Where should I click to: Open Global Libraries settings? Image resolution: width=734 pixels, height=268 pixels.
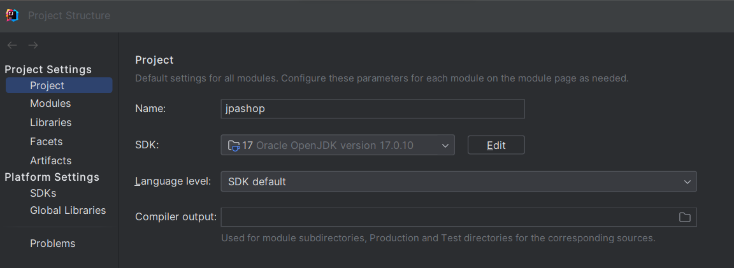[68, 210]
